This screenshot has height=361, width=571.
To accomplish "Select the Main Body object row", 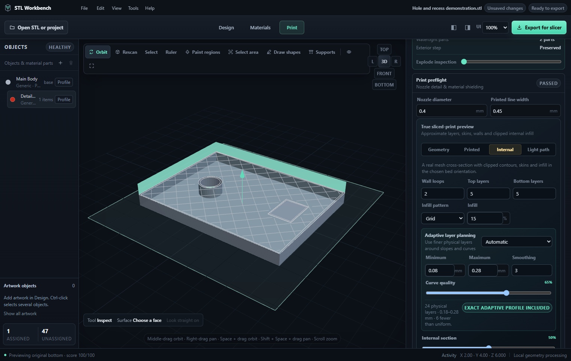I will (x=39, y=82).
